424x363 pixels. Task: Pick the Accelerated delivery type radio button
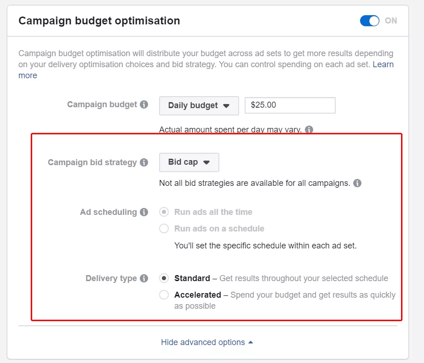coord(164,295)
